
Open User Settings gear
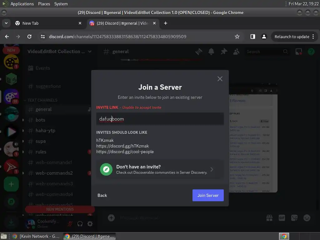click(90, 224)
